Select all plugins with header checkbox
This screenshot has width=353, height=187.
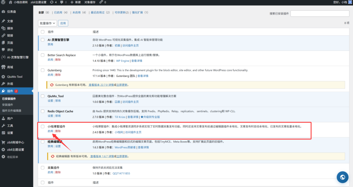coord(42,32)
